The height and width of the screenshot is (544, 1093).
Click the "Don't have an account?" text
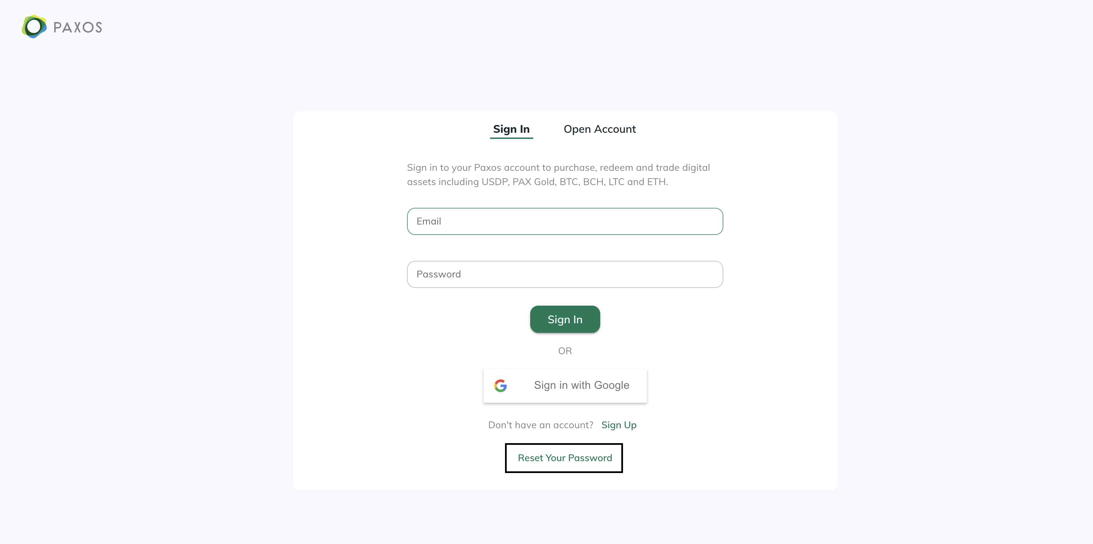[x=541, y=425]
